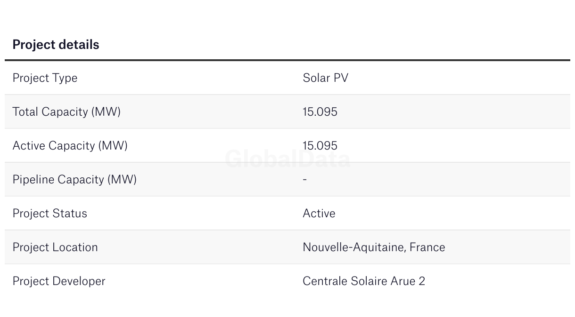Click the Project details heading

56,45
